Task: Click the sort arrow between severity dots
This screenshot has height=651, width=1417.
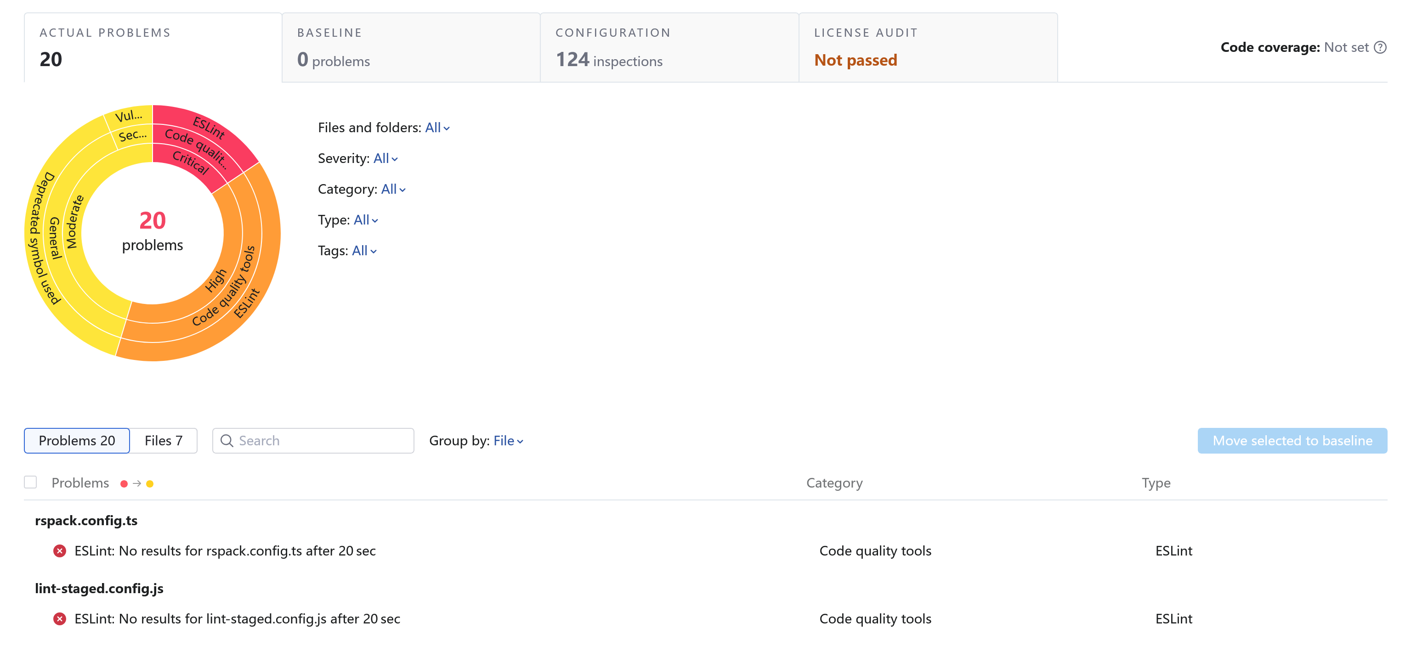Action: pos(137,483)
